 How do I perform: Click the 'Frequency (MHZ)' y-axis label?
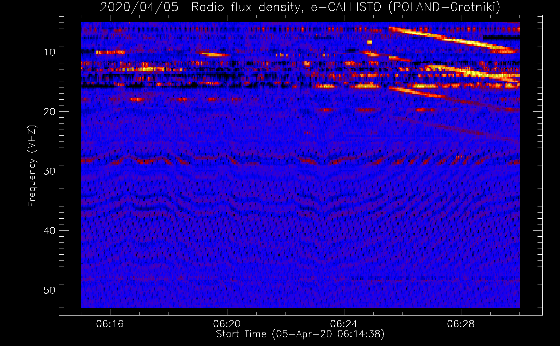[x=31, y=166]
